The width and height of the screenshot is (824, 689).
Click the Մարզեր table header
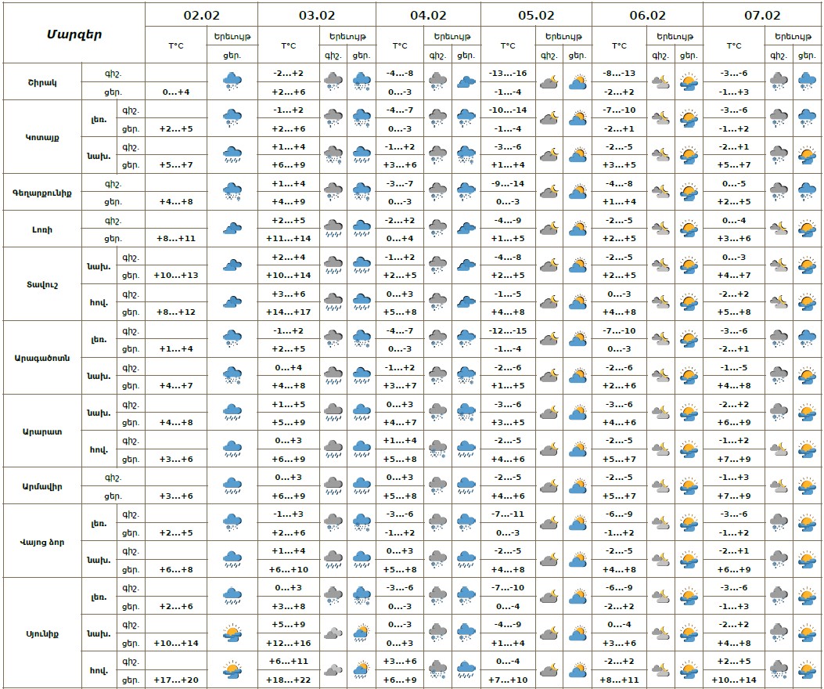click(x=74, y=34)
